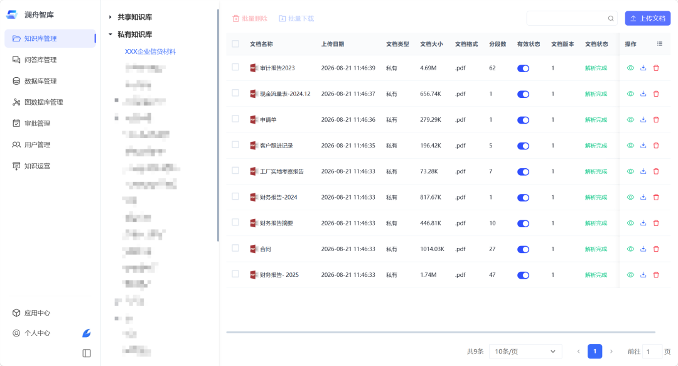
Task: Click the 上传文档 button
Action: [648, 18]
